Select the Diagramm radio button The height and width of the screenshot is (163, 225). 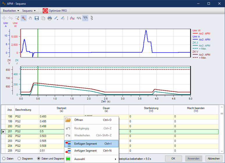(x=19, y=159)
